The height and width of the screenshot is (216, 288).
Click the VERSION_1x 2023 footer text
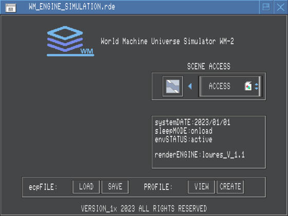click(144, 208)
